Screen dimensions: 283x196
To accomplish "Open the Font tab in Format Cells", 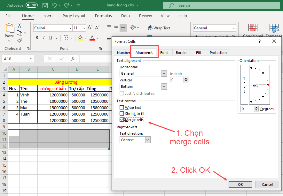I will [164, 53].
